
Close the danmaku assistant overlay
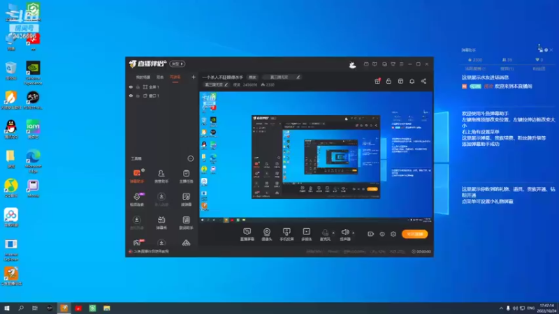[x=551, y=50]
